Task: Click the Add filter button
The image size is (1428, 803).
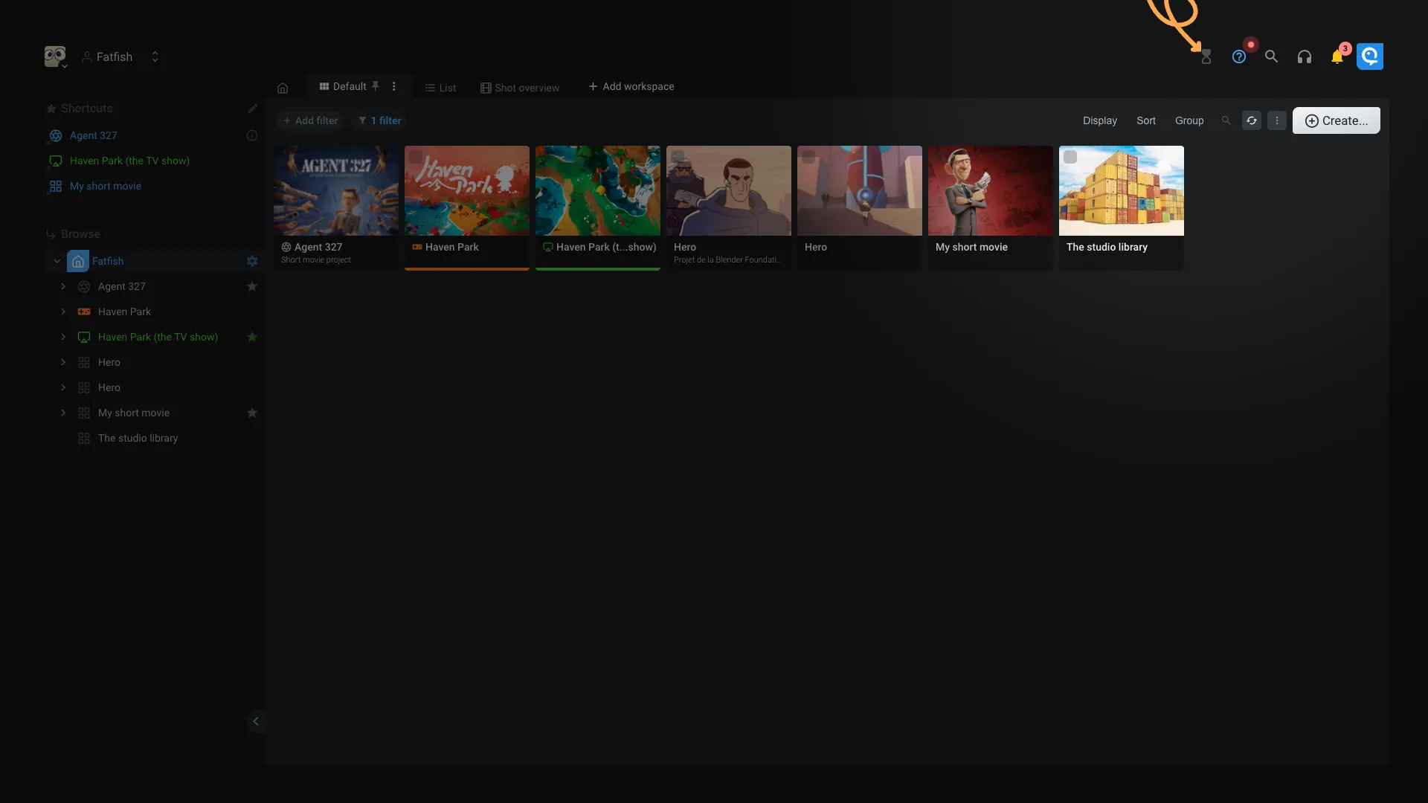Action: pos(310,120)
